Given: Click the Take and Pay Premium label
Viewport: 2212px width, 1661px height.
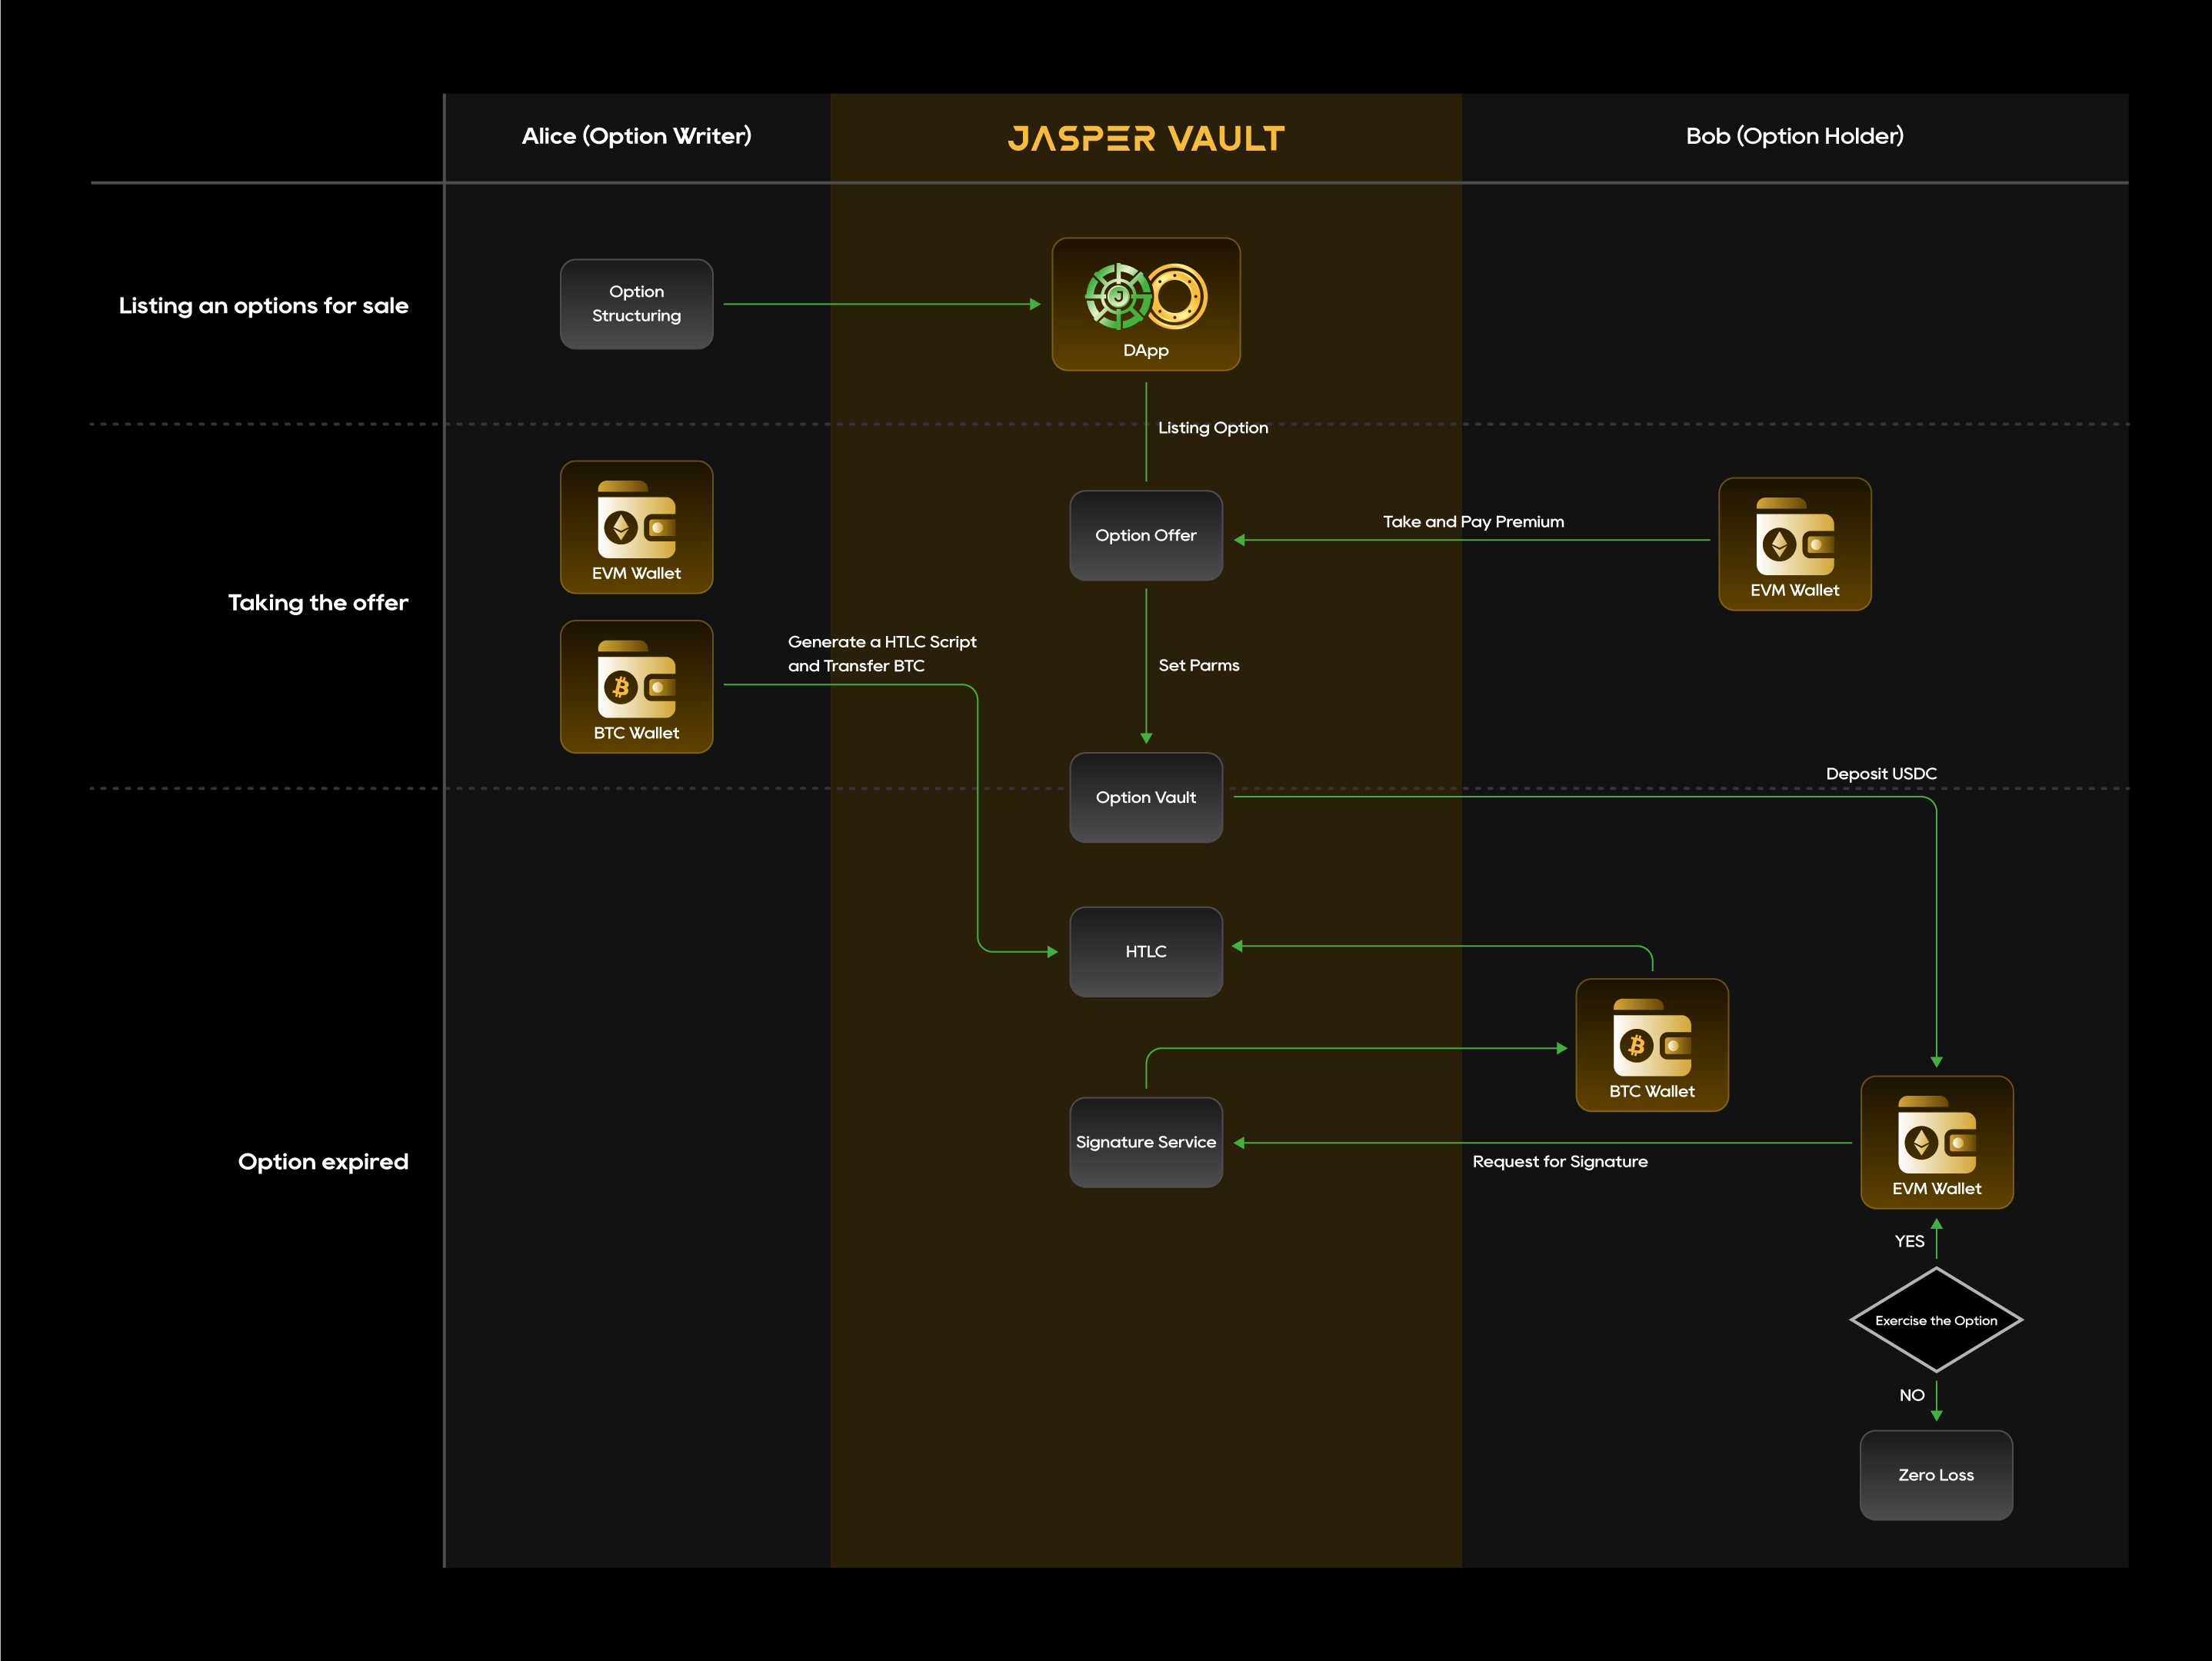Looking at the screenshot, I should point(1472,521).
